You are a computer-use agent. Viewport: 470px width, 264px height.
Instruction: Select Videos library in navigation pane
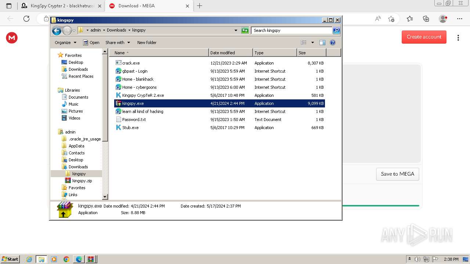74,118
